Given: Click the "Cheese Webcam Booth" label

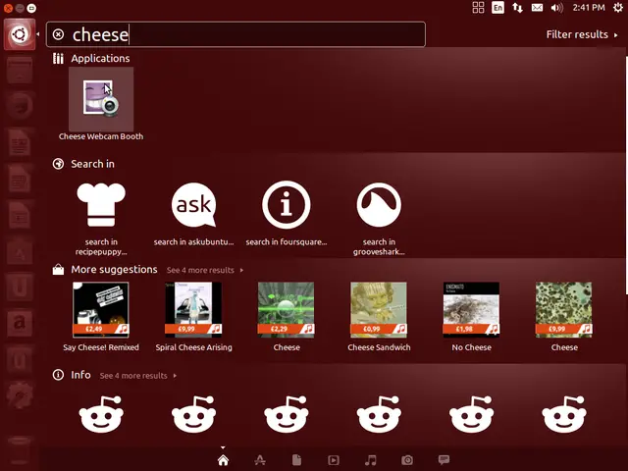Looking at the screenshot, I should pos(101,136).
